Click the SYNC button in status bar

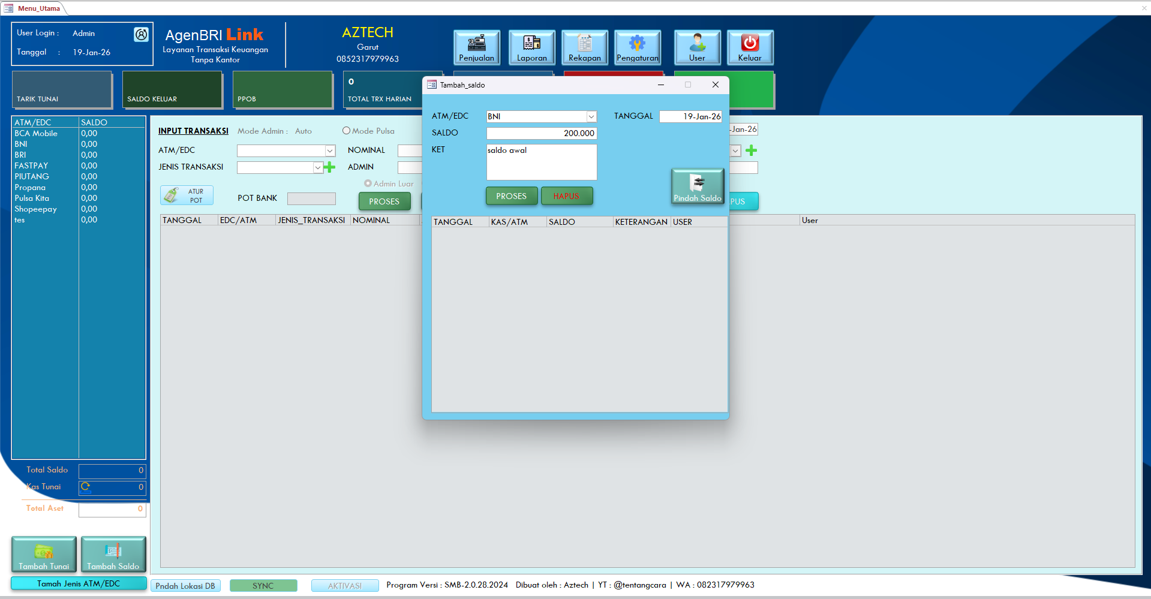263,586
